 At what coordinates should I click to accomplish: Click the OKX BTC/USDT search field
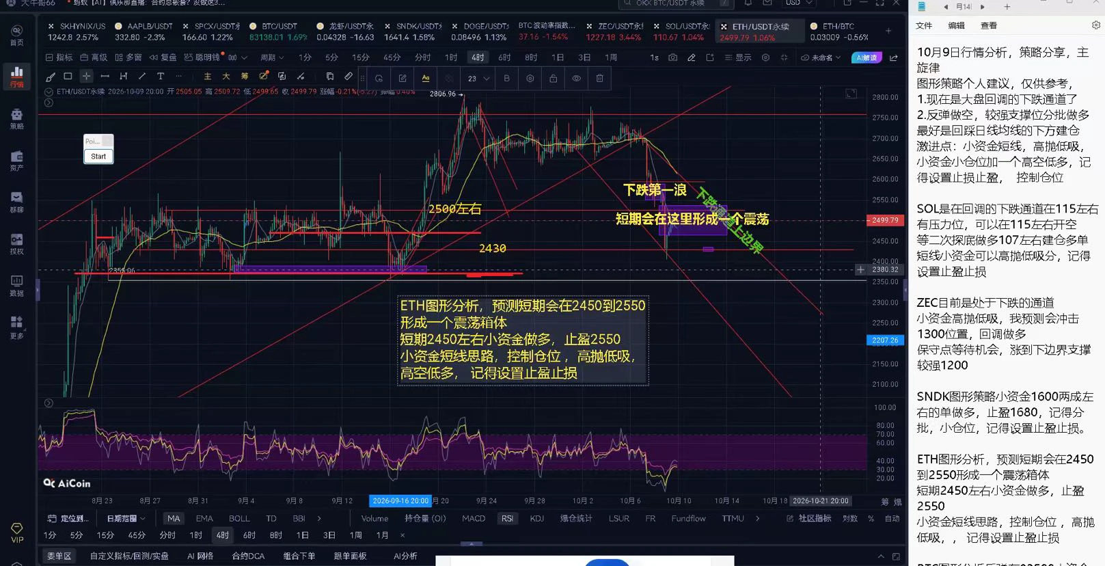click(x=675, y=3)
